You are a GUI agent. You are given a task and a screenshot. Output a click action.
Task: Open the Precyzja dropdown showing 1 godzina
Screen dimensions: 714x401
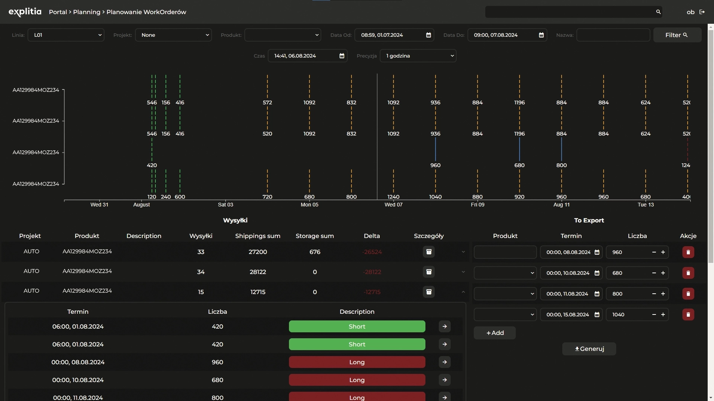[418, 56]
